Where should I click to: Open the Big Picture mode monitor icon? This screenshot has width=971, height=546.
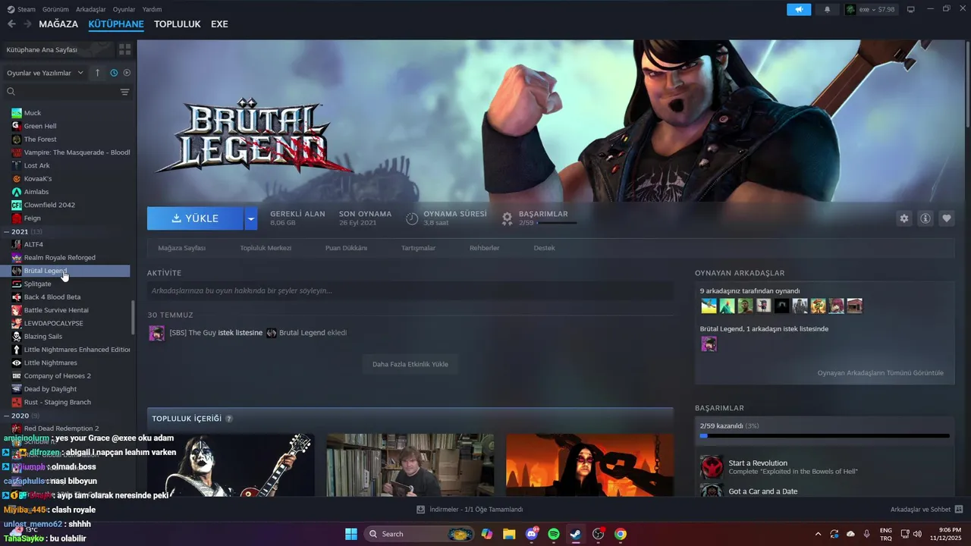[x=911, y=9]
